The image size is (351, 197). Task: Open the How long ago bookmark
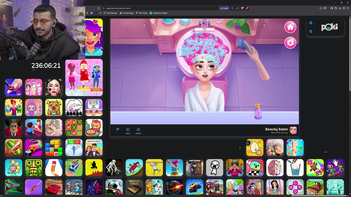pos(110,13)
